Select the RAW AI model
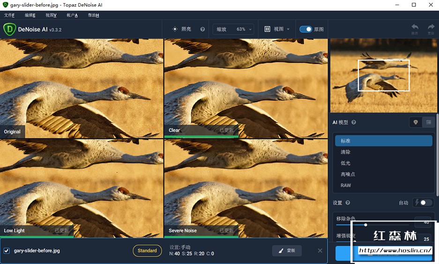 pos(384,185)
